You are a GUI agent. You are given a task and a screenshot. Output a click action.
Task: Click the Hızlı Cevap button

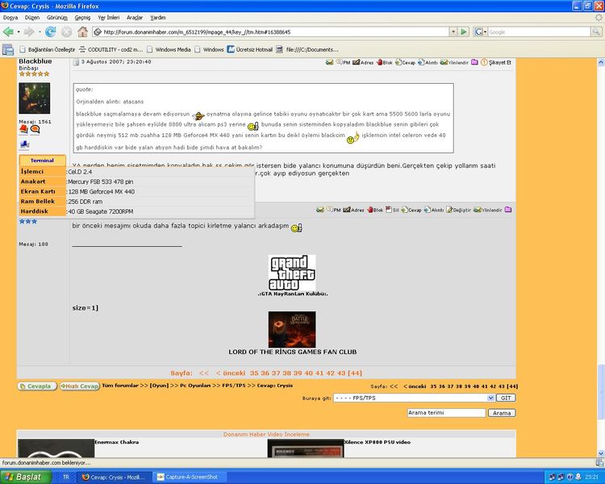(x=80, y=386)
